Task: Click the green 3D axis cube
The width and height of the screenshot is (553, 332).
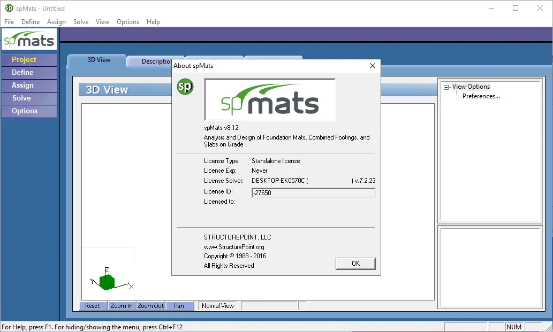Action: (x=107, y=282)
